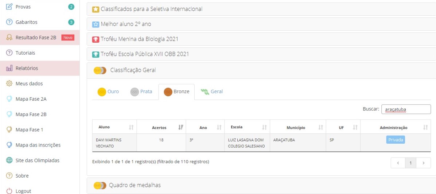
Task: Expand the Troféu Menina da Biologia 2021 panel
Action: pyautogui.click(x=261, y=39)
